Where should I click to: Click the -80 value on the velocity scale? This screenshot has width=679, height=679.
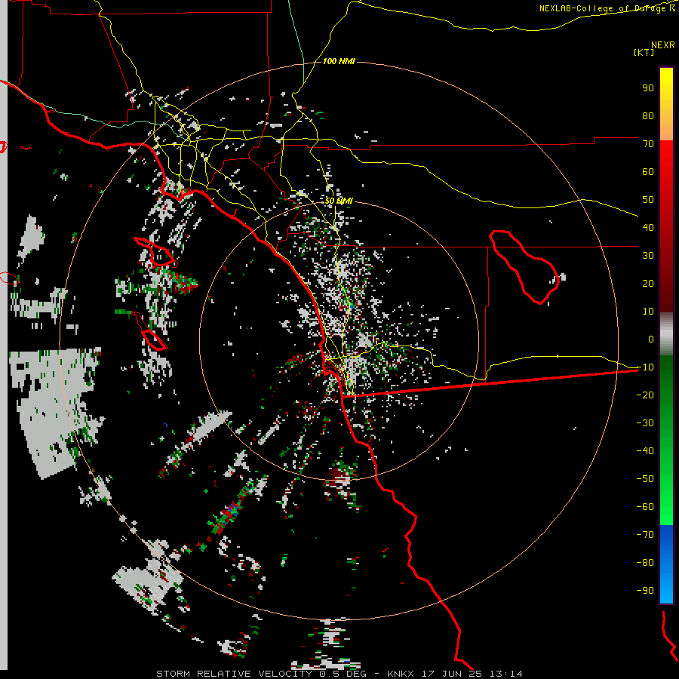tap(645, 563)
